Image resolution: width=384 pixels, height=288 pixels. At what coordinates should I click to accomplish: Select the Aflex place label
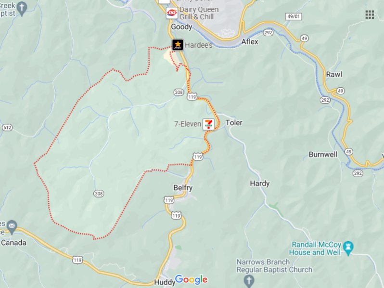pos(250,42)
